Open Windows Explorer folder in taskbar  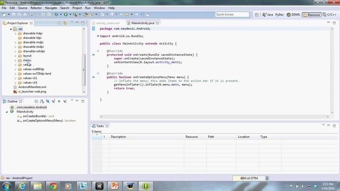click(37, 186)
